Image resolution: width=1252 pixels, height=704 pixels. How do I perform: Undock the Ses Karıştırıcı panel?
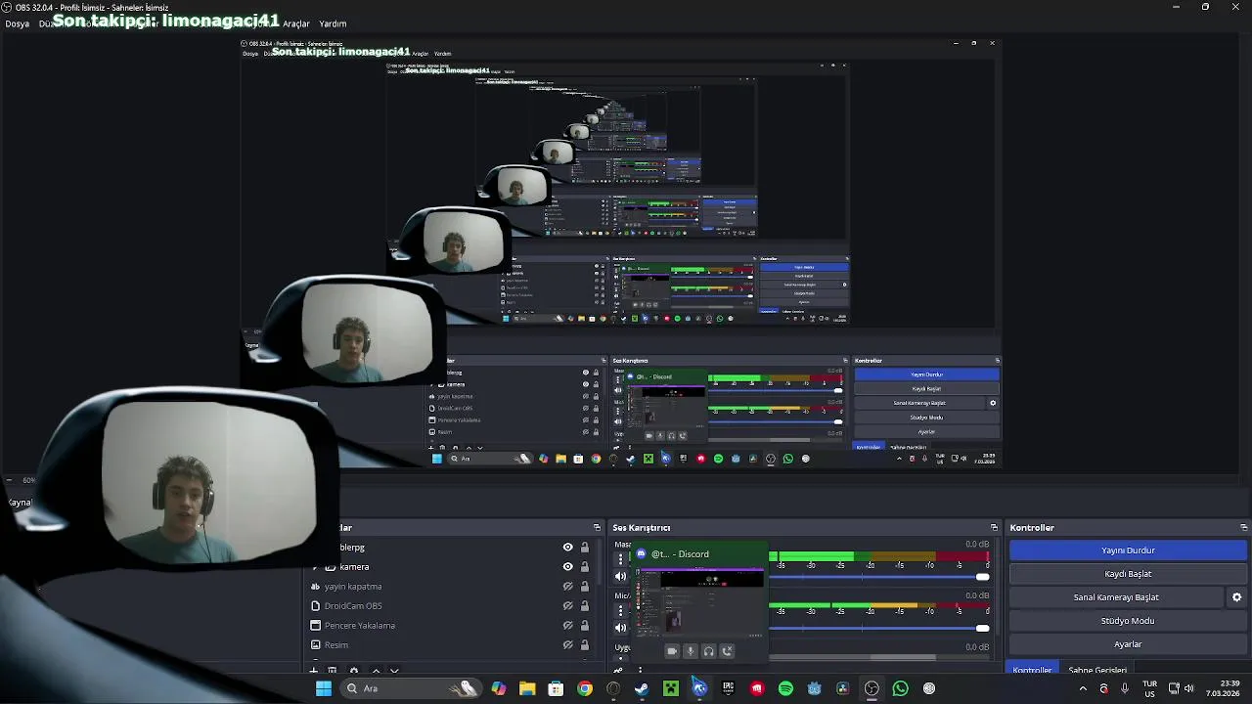point(994,528)
